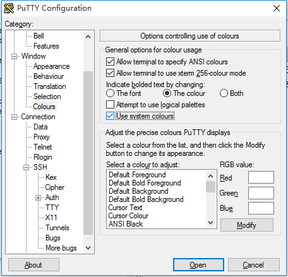Select the Connection category

click(38, 117)
